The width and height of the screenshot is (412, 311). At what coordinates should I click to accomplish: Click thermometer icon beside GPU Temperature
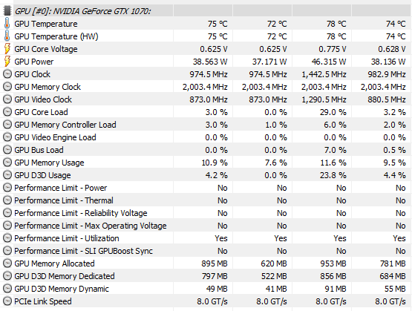pyautogui.click(x=7, y=23)
